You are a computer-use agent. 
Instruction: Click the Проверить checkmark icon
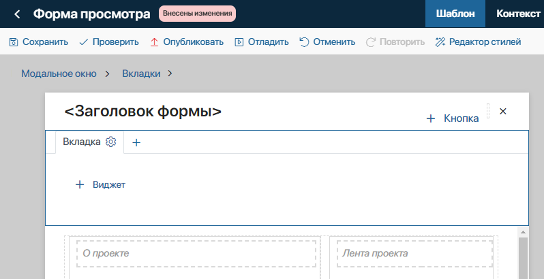coord(84,42)
